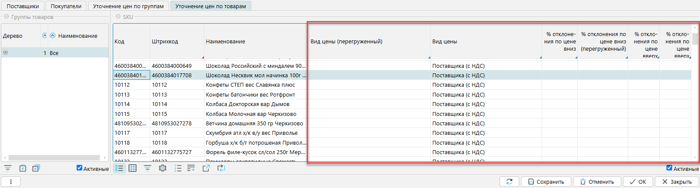Viewport: 700px width, 188px height.
Task: Collapse the SKU panel section
Action: point(118,17)
